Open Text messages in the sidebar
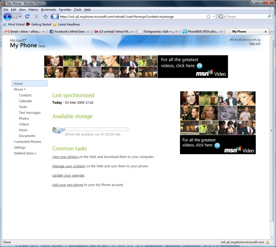 point(30,113)
